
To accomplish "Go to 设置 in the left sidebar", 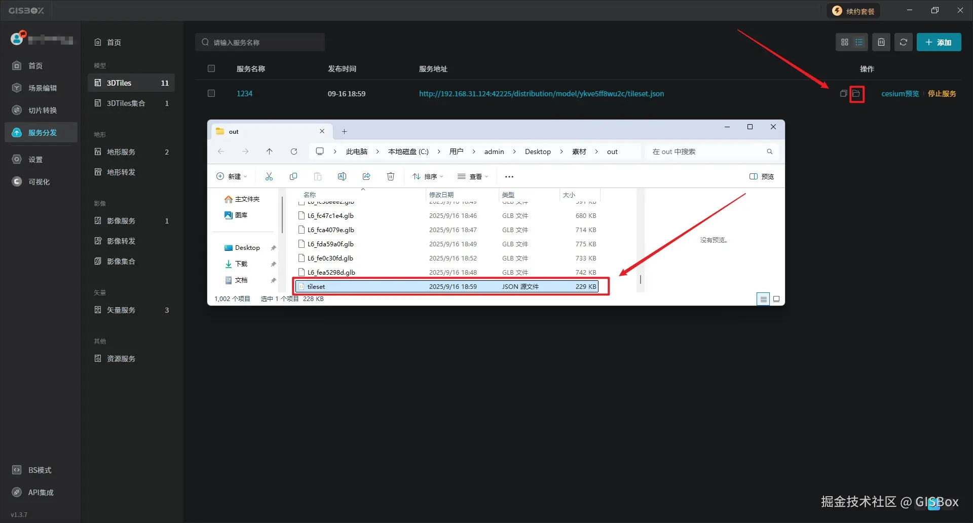I will pyautogui.click(x=41, y=160).
